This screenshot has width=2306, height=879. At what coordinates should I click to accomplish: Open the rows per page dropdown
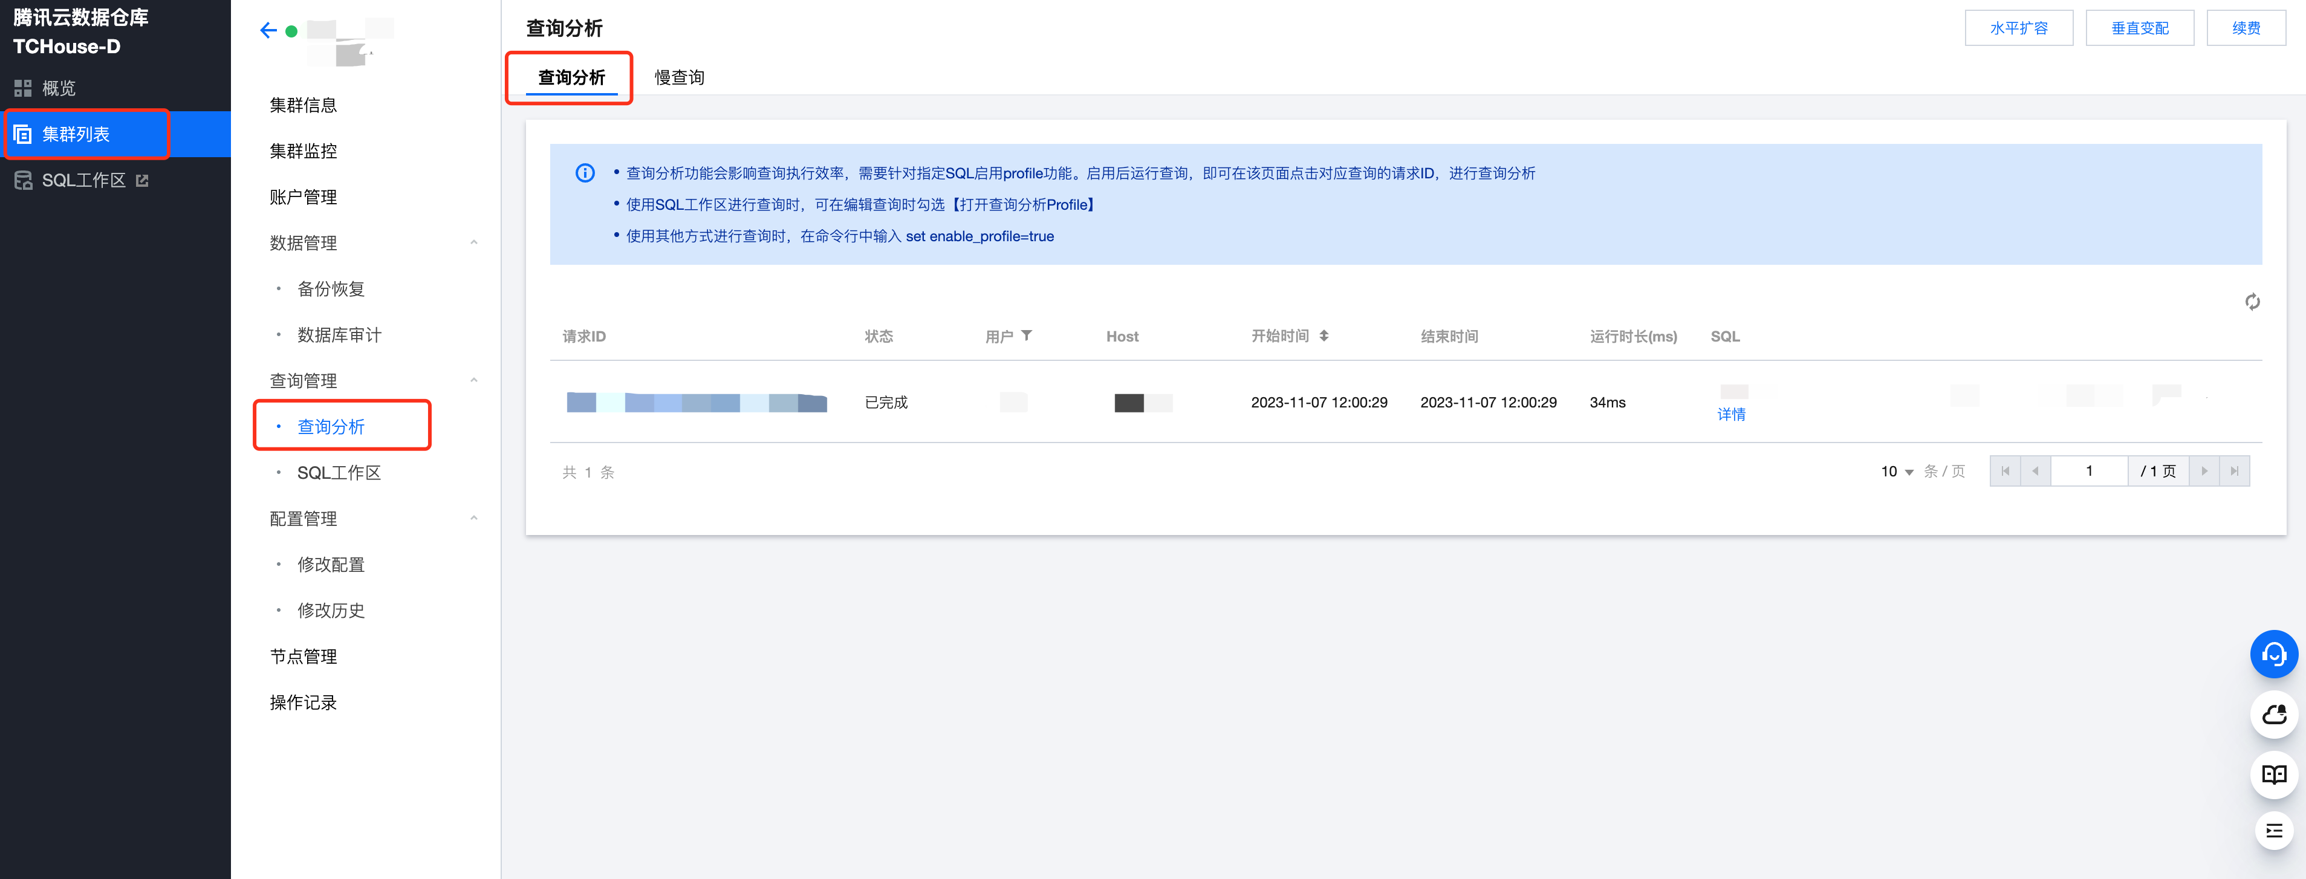[1897, 472]
